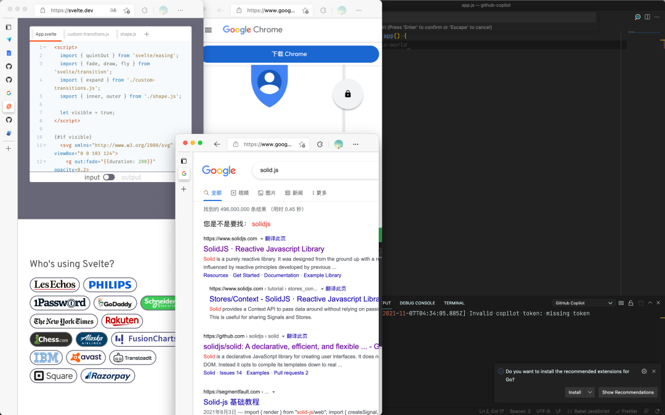
Task: Click the translate icon in svelte.dev address bar
Action: click(113, 10)
